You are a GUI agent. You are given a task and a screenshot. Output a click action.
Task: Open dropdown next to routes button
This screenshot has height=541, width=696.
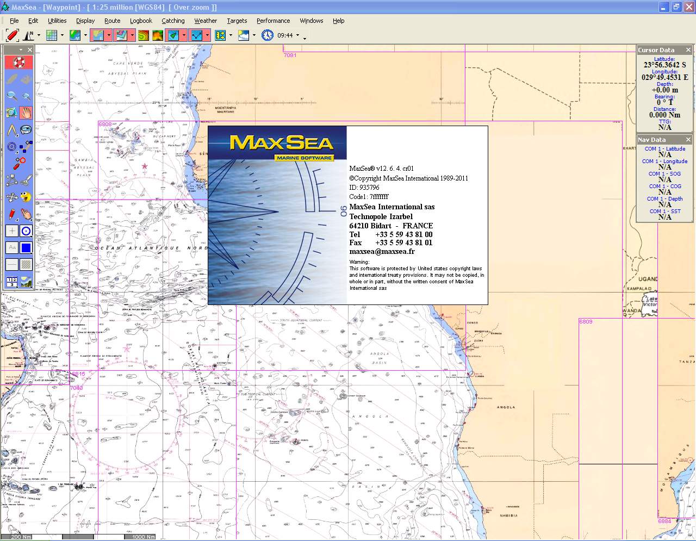207,35
